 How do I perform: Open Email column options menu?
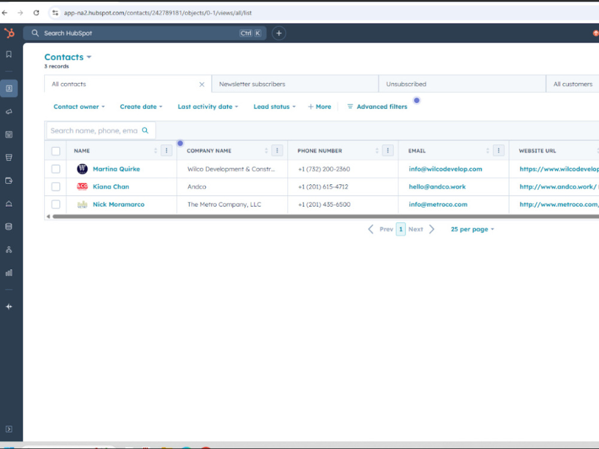(498, 150)
